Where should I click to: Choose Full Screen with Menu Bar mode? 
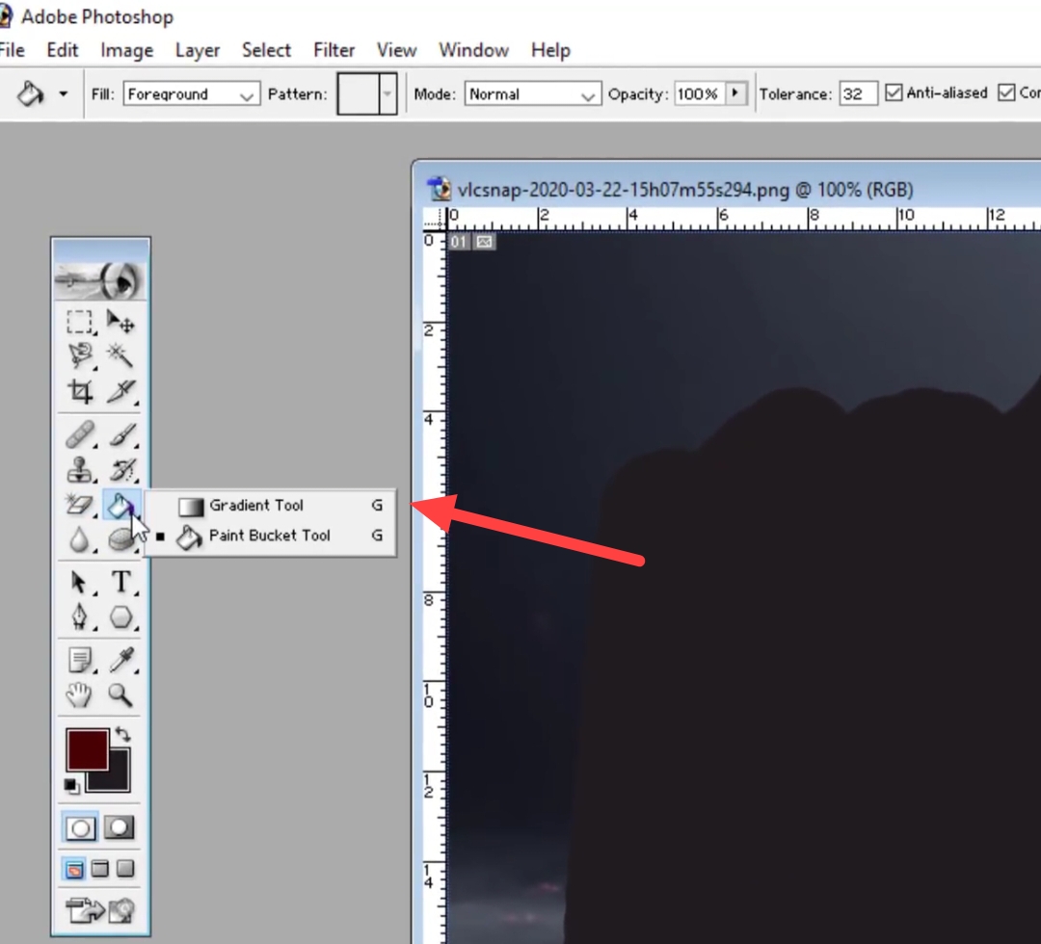click(99, 868)
